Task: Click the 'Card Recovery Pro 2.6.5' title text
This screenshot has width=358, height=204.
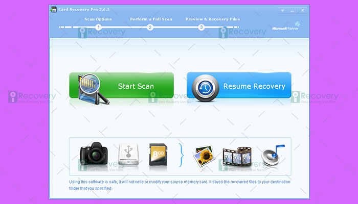Action: (84, 10)
